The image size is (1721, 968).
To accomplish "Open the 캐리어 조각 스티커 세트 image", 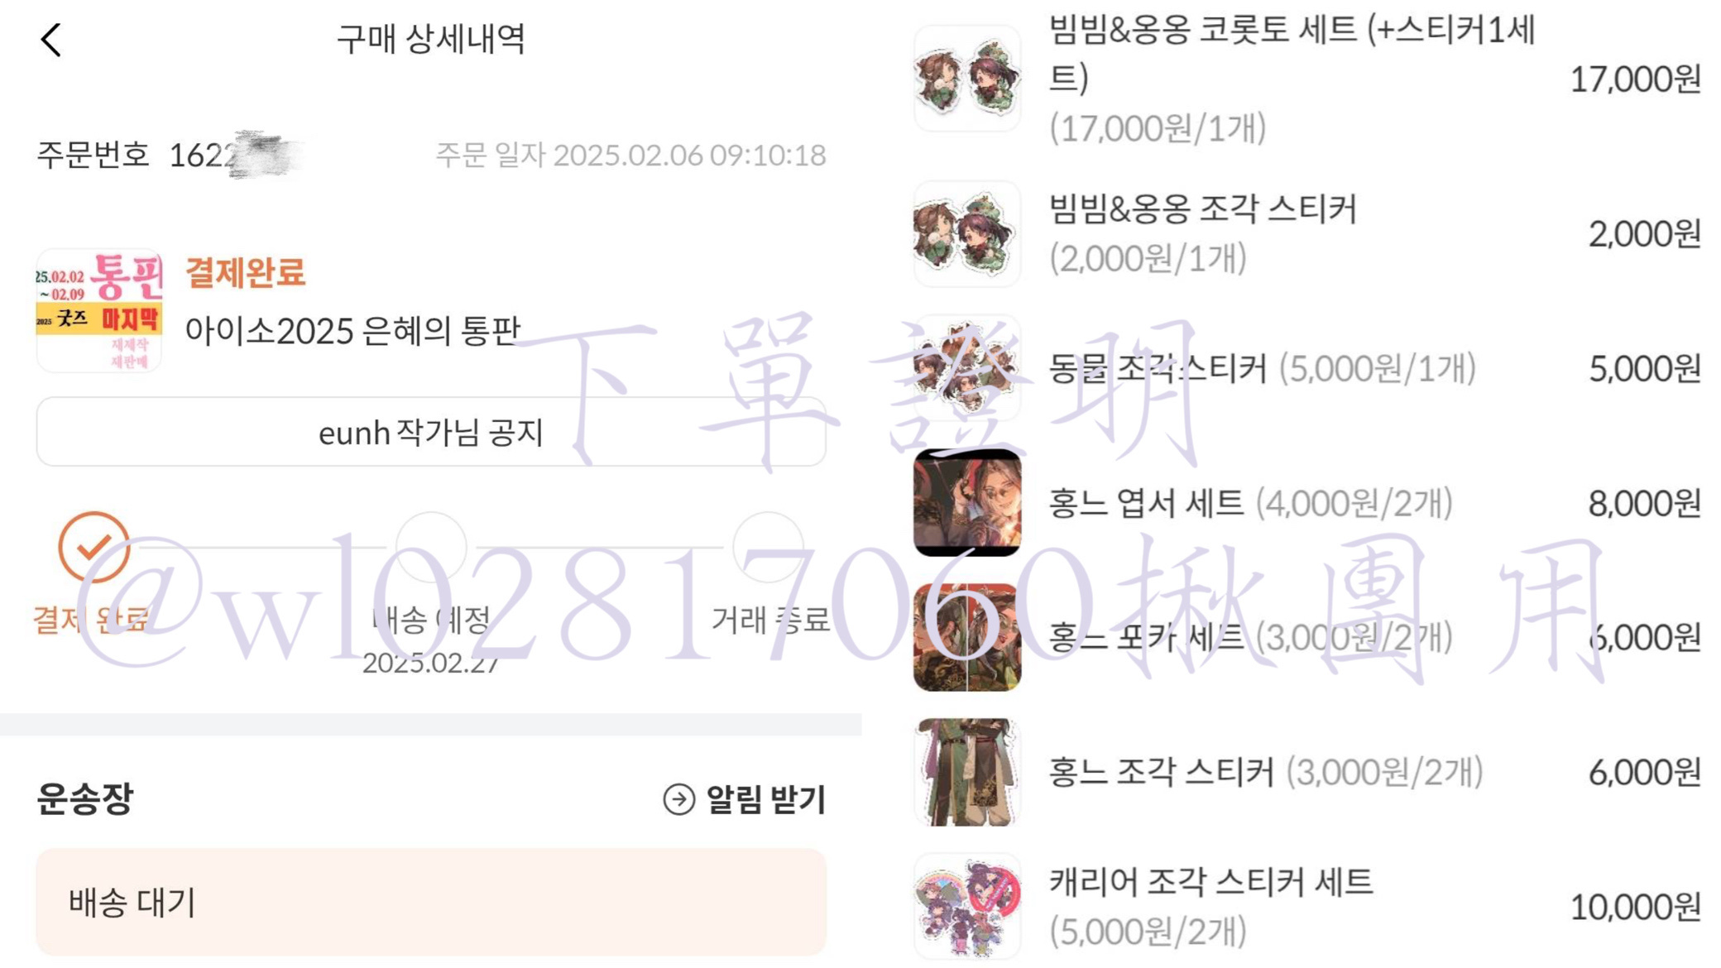I will pos(967,907).
